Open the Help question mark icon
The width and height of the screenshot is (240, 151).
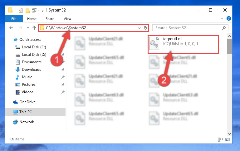click(x=228, y=18)
